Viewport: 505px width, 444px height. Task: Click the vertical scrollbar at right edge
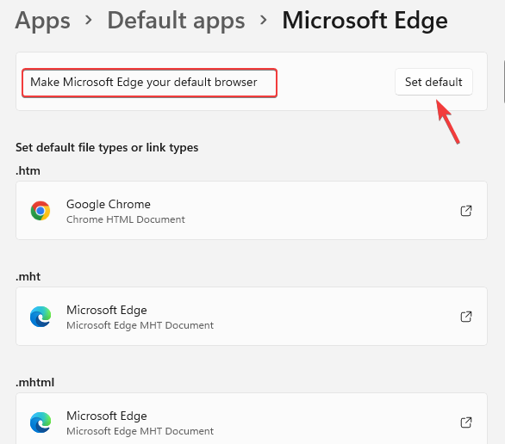(503, 82)
